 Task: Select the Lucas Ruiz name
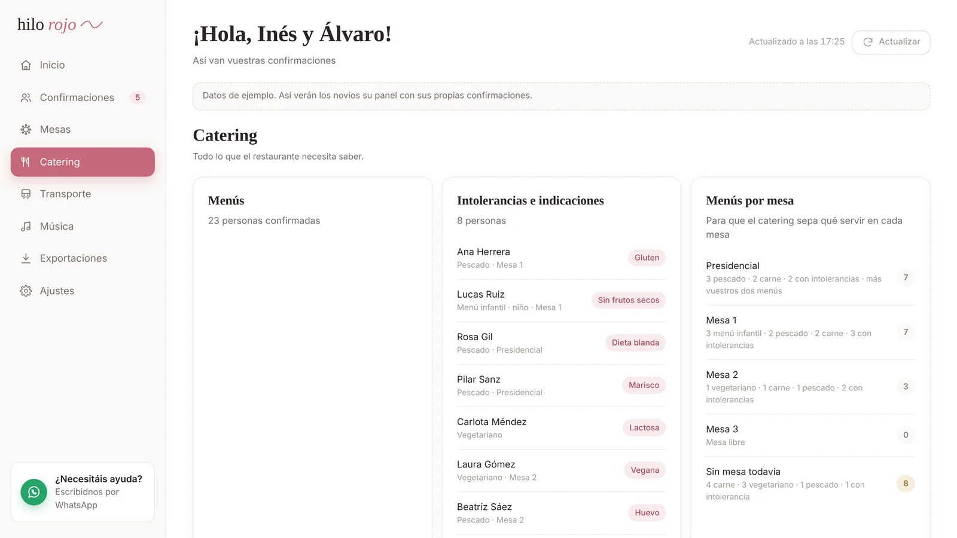[x=481, y=295]
